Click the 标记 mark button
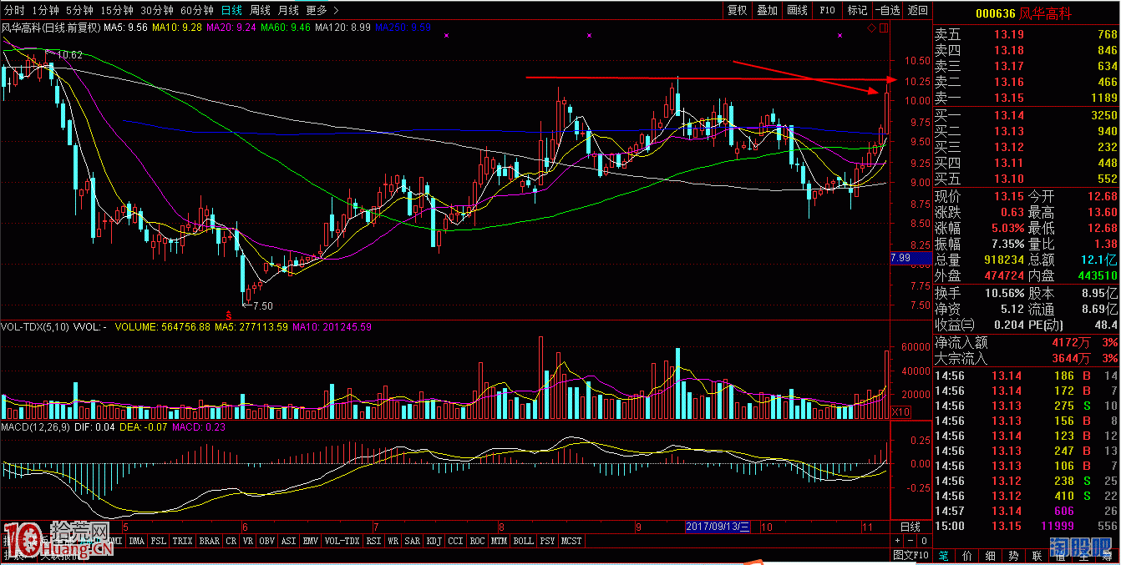Viewport: 1121px width, 565px height. tap(857, 10)
